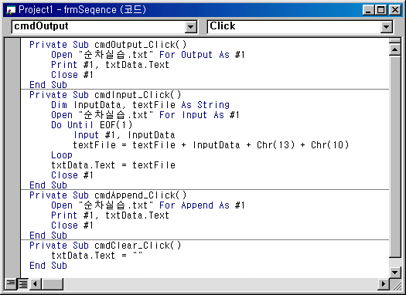
Task: Maximize the code window
Action: [x=381, y=10]
